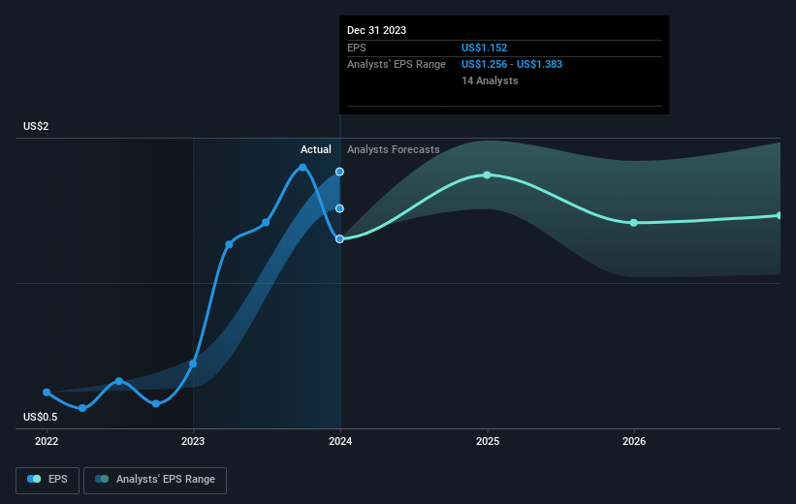The height and width of the screenshot is (504, 796).
Task: Click the 14 Analysts text in tooltip
Action: point(490,80)
